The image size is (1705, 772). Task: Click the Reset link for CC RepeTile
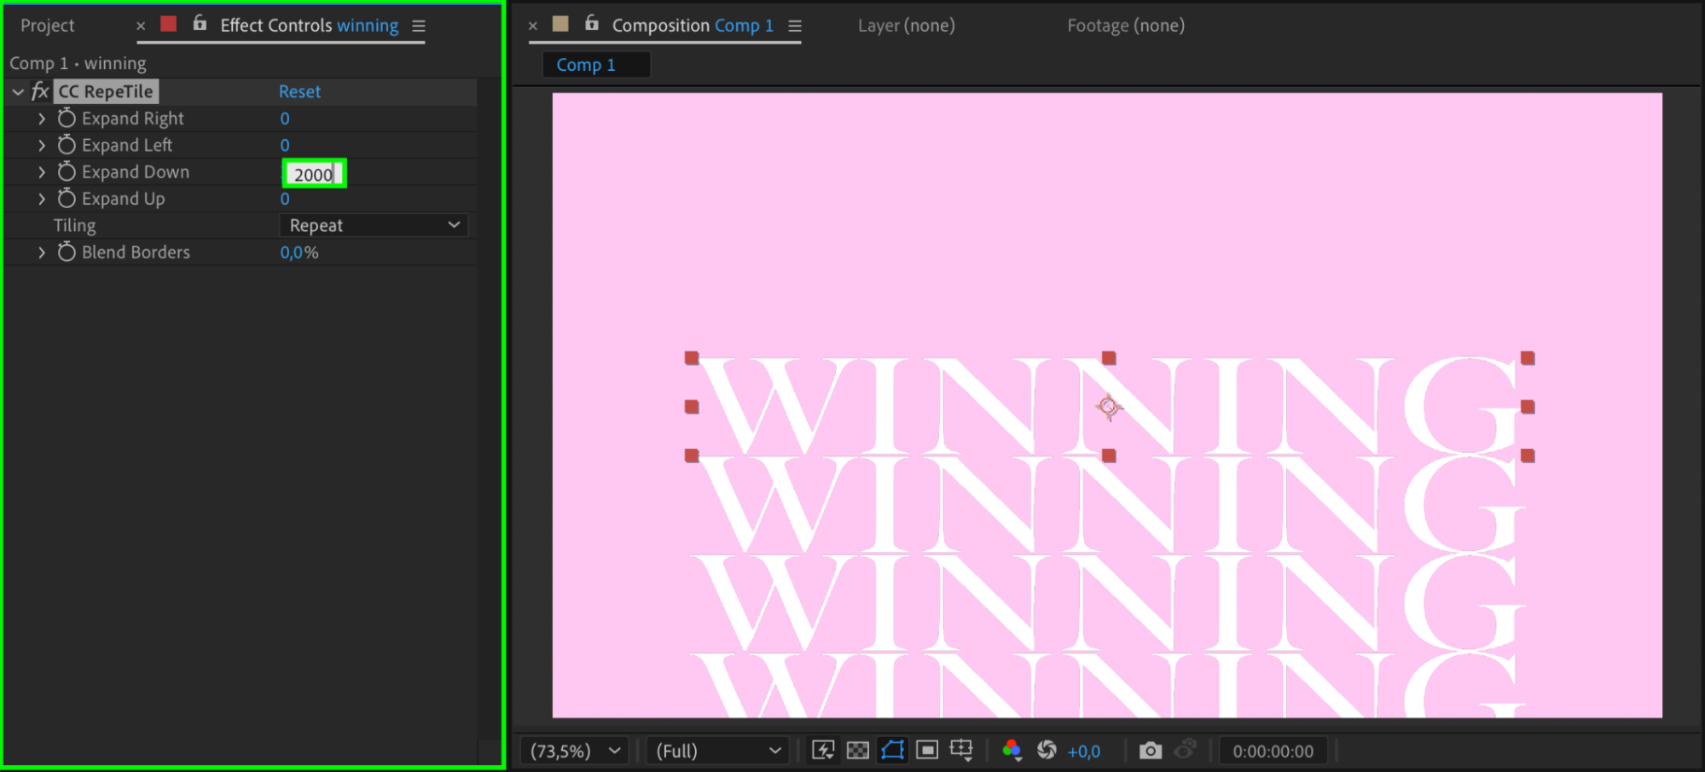coord(299,91)
